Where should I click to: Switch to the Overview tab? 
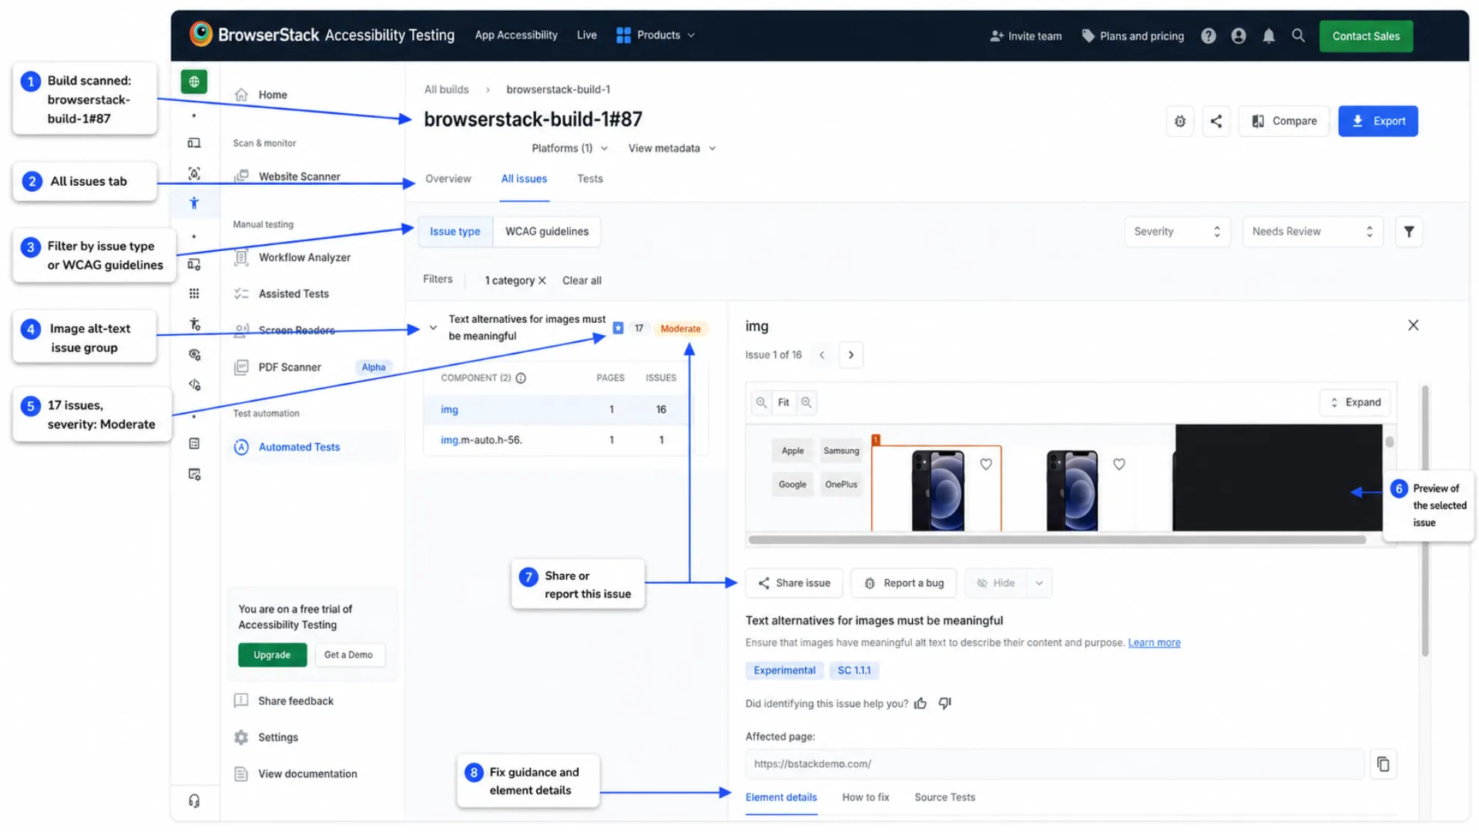[448, 179]
